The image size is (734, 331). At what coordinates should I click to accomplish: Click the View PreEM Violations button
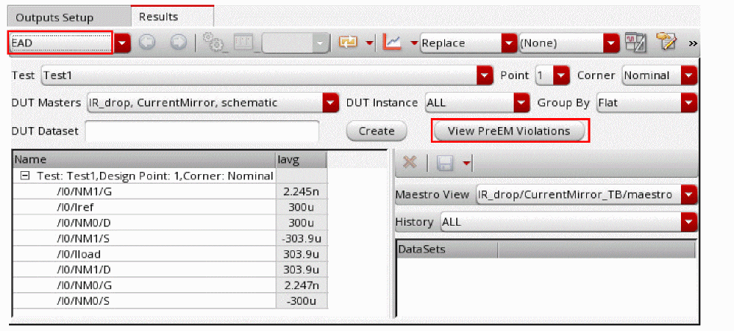[508, 131]
